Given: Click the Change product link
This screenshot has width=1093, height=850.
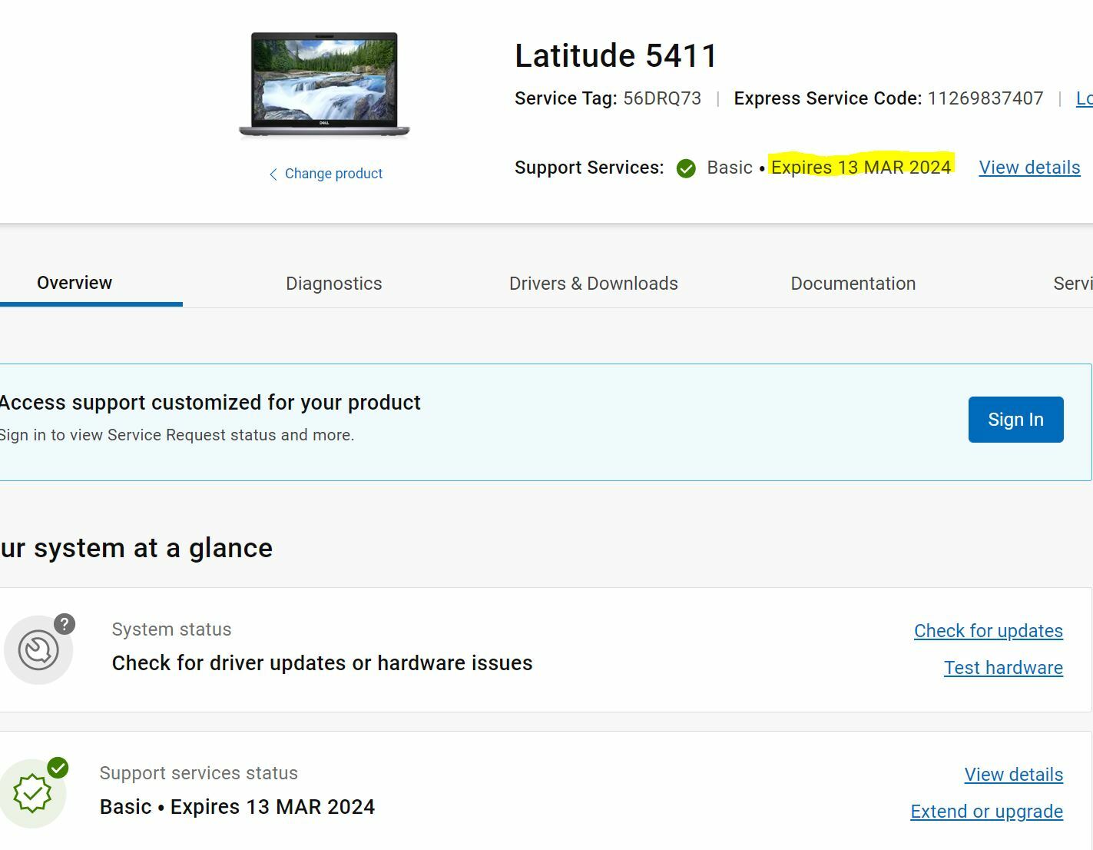Looking at the screenshot, I should tap(333, 174).
